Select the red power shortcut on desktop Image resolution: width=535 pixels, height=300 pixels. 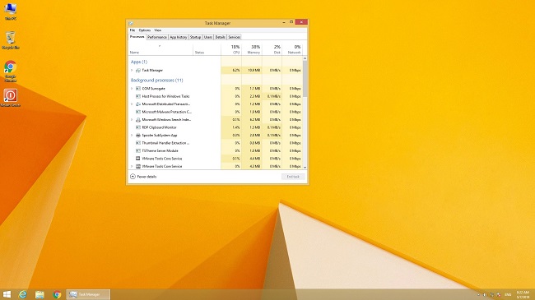click(11, 98)
